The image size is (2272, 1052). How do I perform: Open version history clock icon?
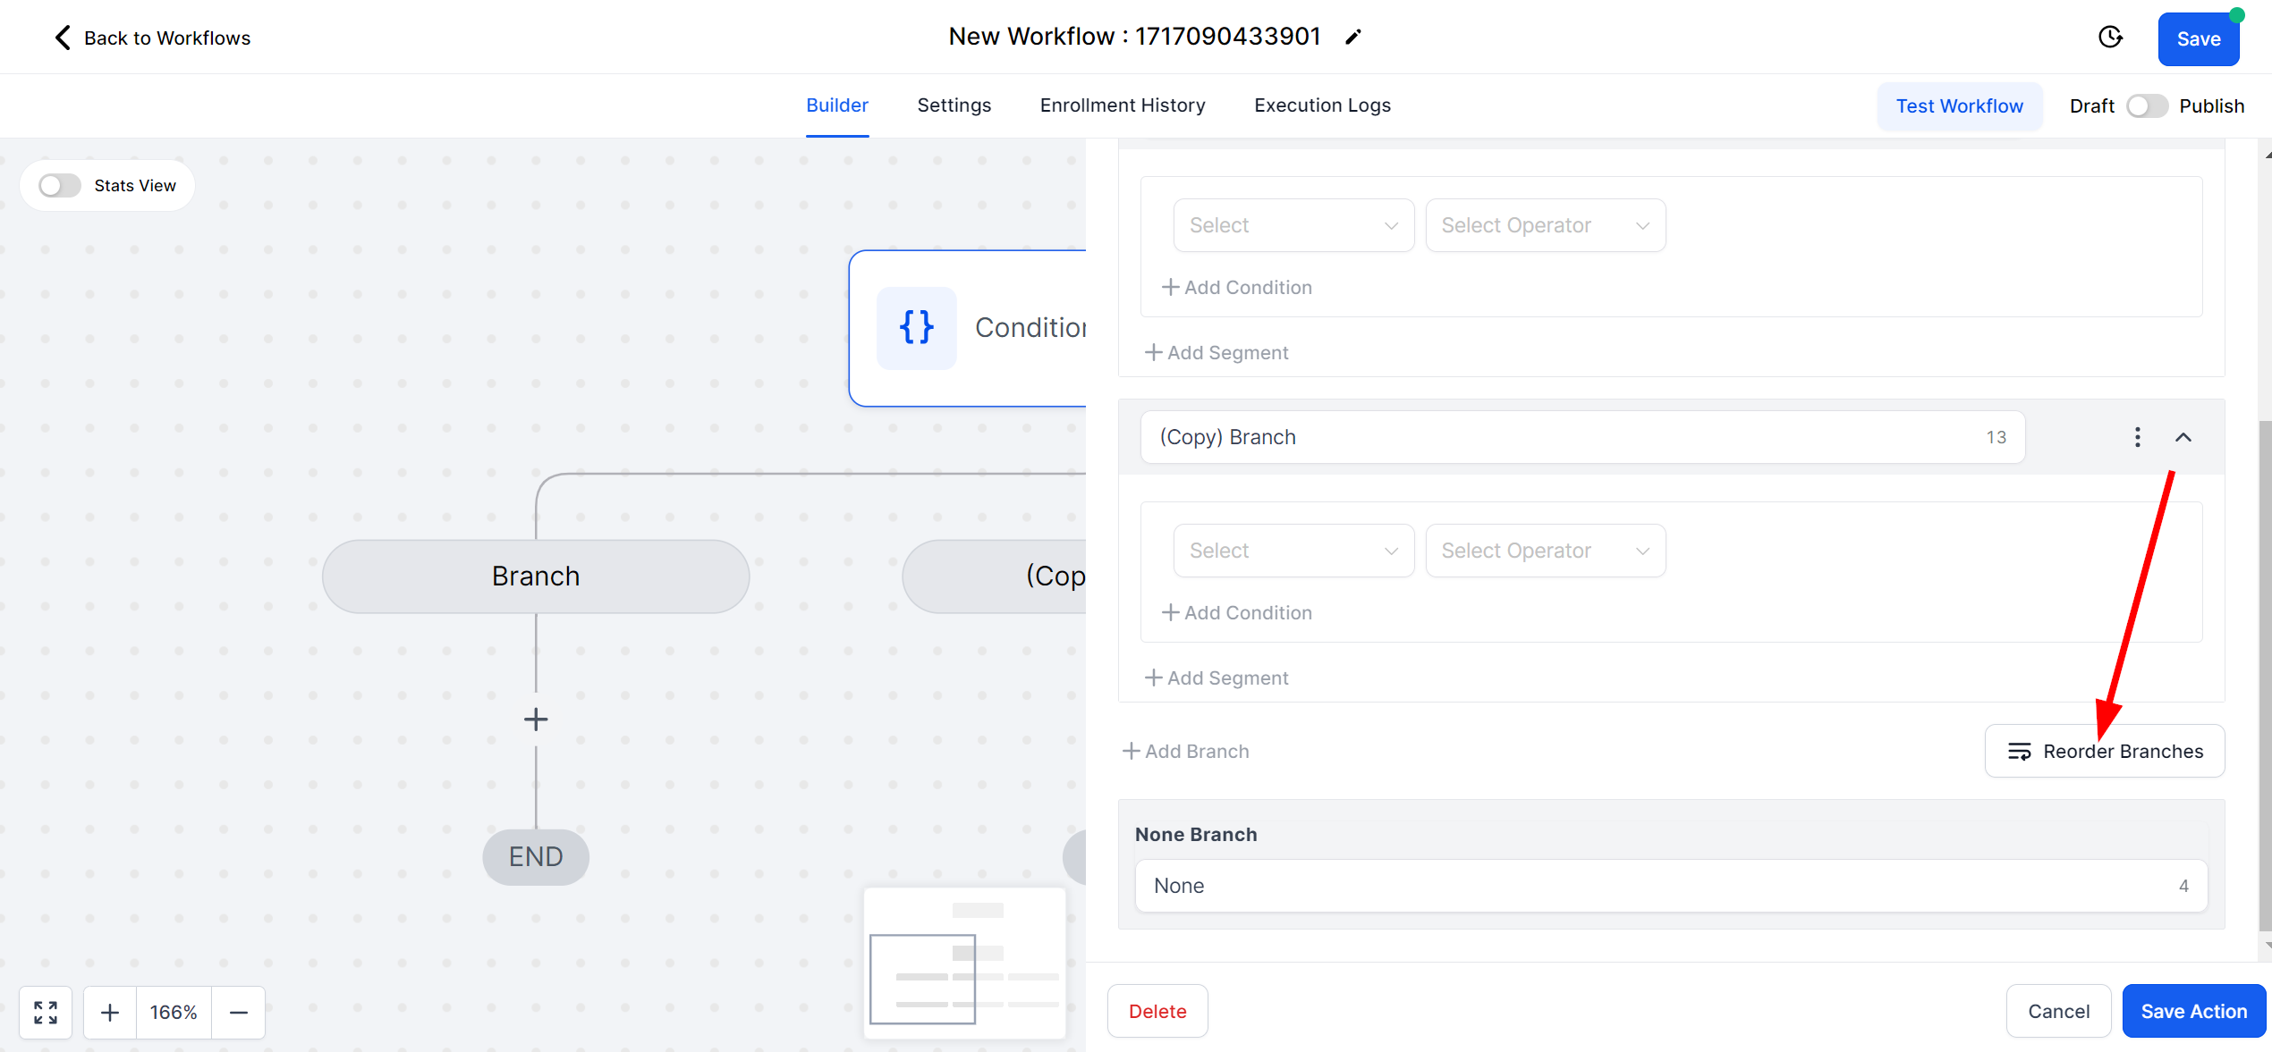[x=2110, y=38]
